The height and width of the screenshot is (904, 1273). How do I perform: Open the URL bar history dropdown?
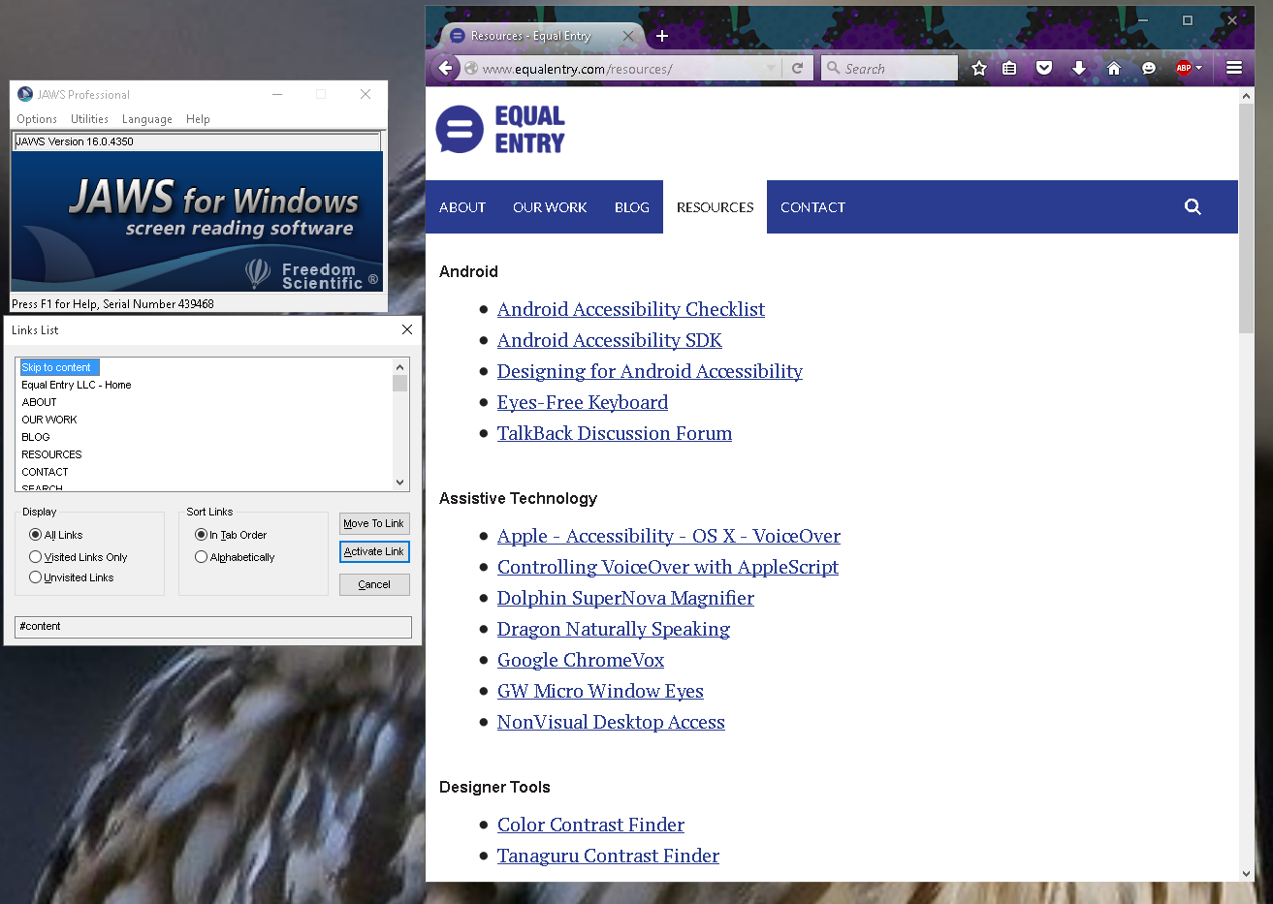771,68
